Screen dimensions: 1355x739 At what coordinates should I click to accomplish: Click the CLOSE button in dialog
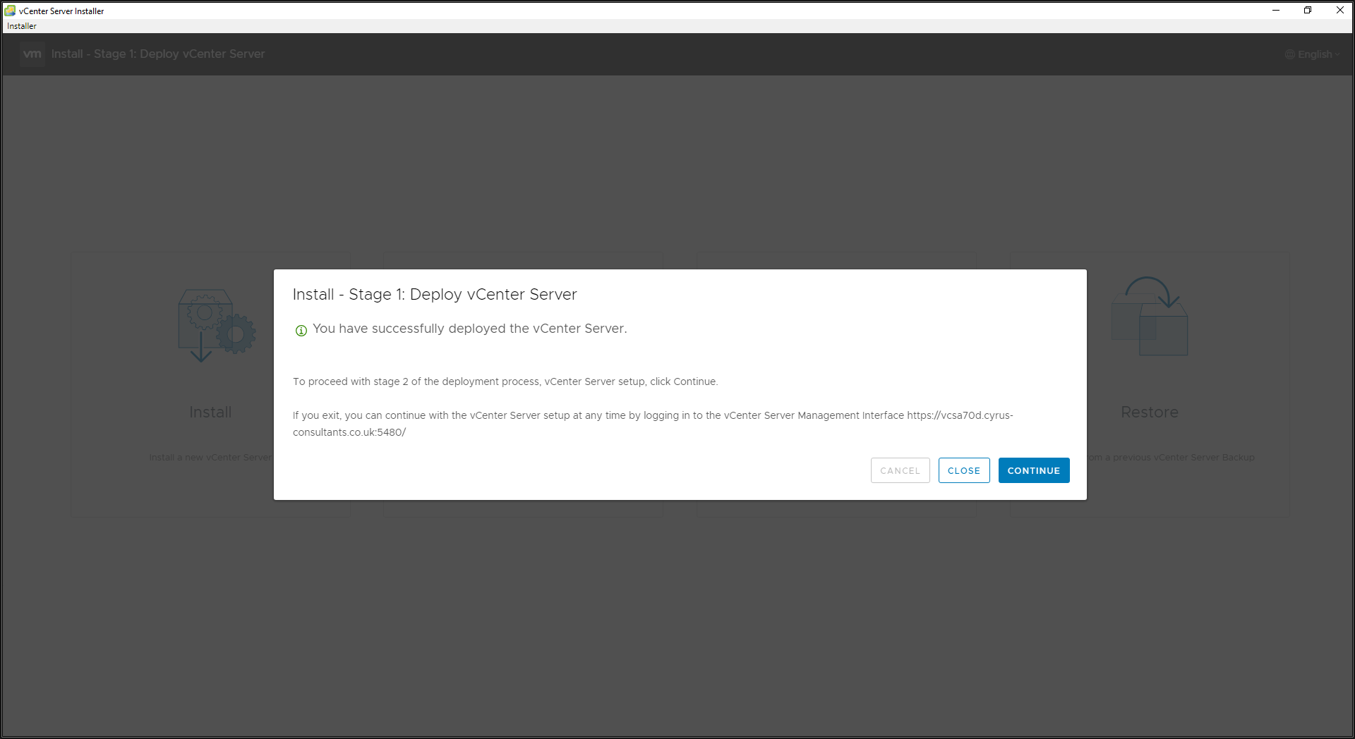pos(964,470)
